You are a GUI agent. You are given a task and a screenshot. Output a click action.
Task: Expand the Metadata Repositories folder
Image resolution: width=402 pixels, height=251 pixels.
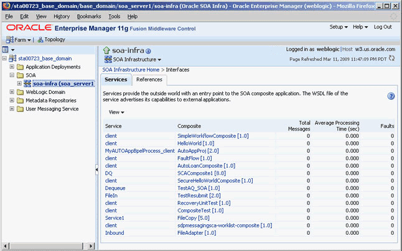tap(12, 100)
